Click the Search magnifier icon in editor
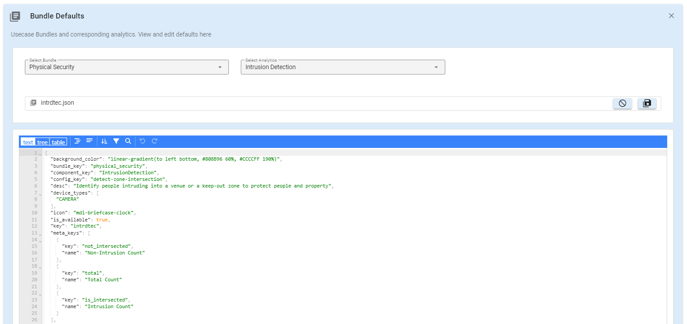 coord(128,141)
